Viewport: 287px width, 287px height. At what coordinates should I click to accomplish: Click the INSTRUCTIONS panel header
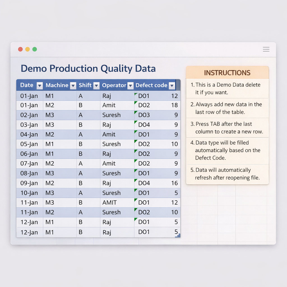coord(227,73)
